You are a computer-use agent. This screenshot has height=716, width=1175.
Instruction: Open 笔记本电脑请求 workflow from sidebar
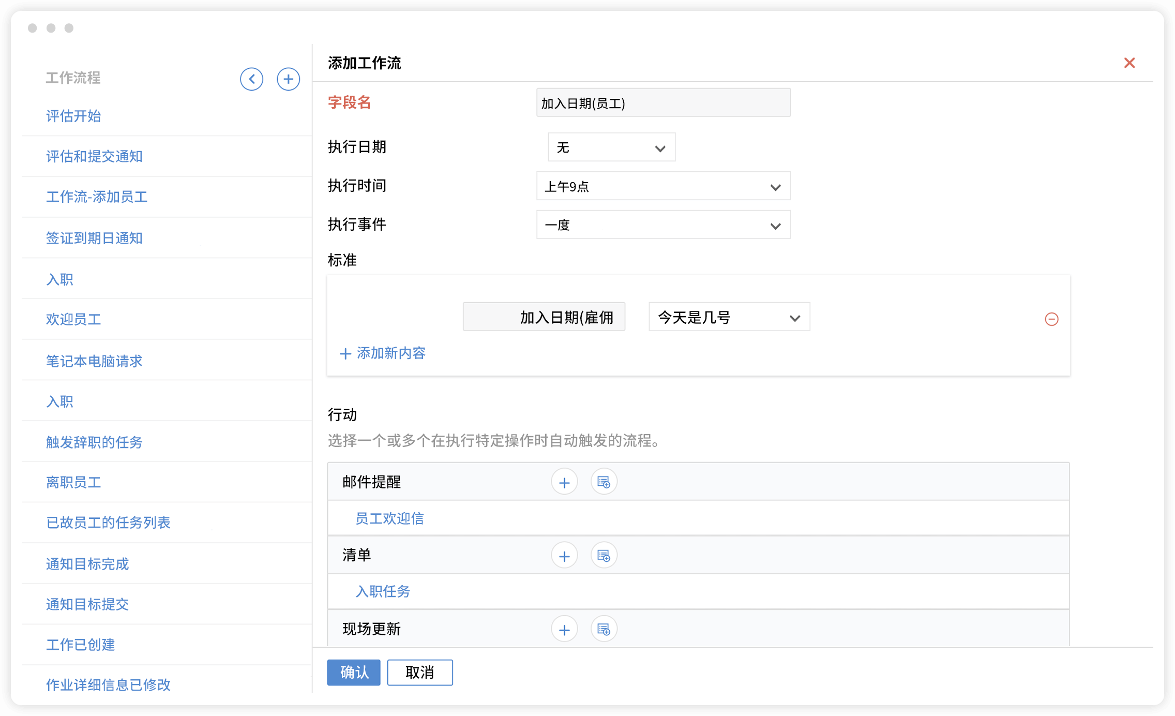click(x=94, y=361)
